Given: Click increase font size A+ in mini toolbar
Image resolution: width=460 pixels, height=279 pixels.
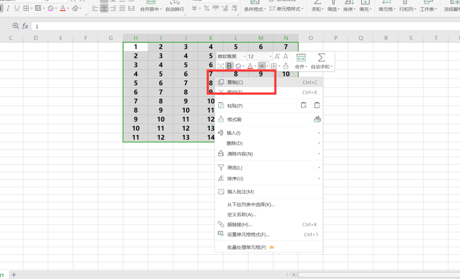Looking at the screenshot, I should (277, 56).
